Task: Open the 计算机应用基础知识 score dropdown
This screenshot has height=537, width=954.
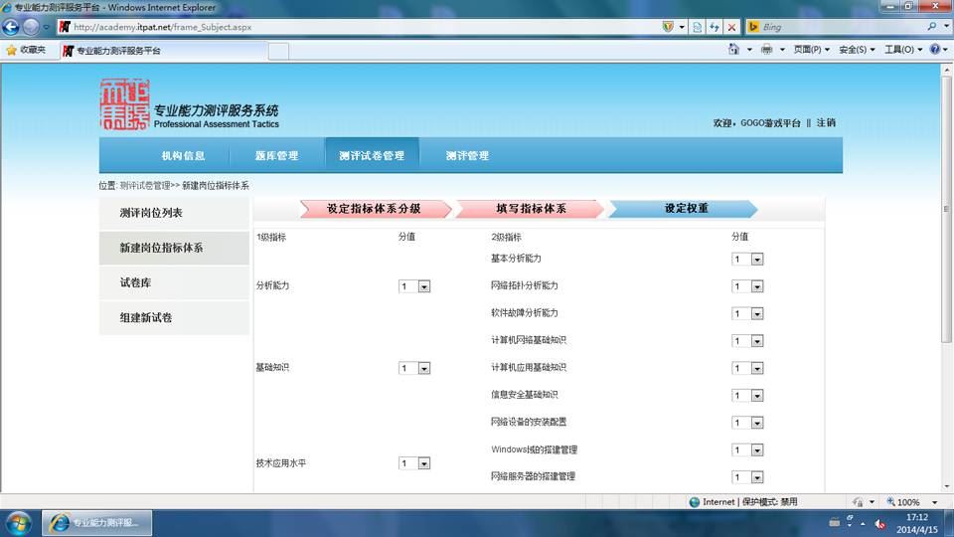Action: [x=747, y=368]
